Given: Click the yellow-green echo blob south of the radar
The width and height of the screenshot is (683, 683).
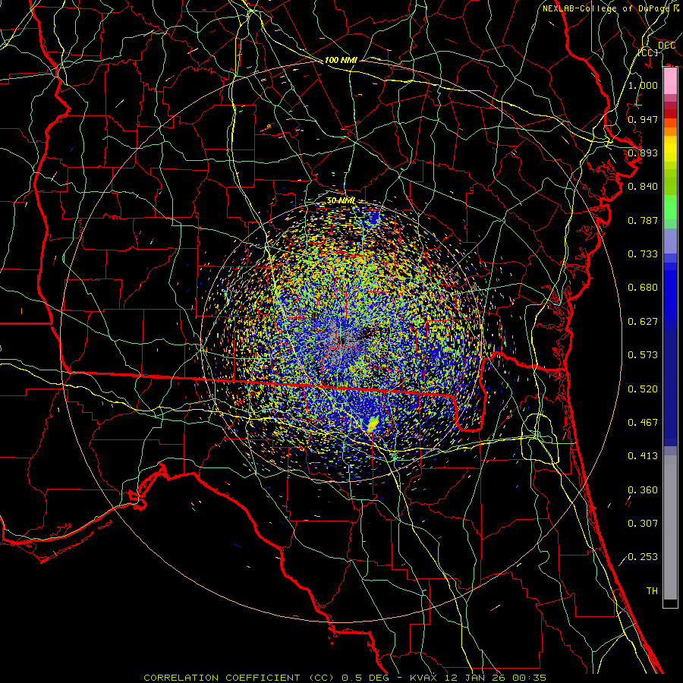Looking at the screenshot, I should coord(373,423).
